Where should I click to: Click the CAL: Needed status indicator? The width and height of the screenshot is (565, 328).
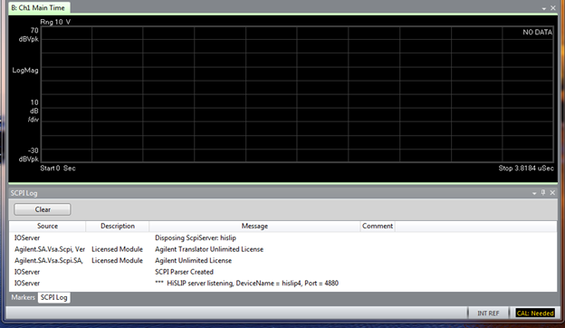point(535,314)
